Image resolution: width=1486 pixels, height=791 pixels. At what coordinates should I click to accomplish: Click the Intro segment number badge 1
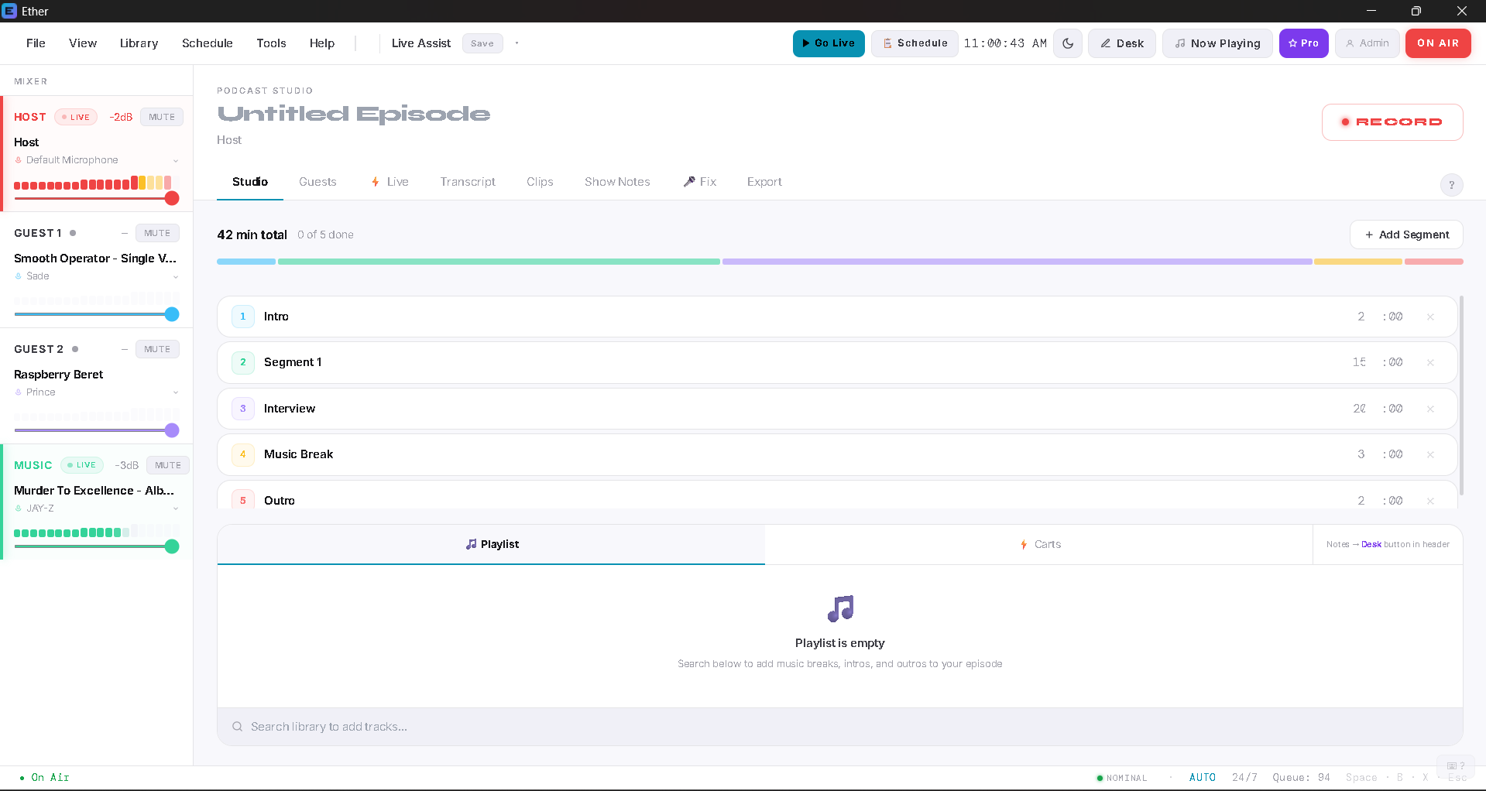243,317
